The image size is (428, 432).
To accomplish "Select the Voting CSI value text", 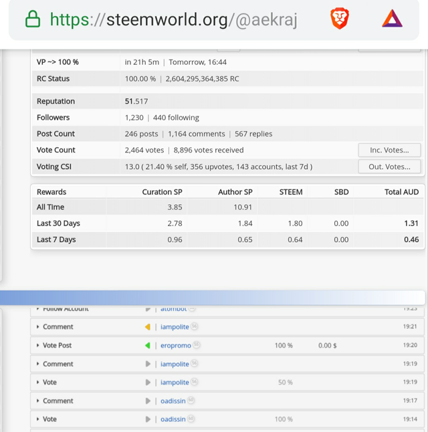I will (219, 167).
